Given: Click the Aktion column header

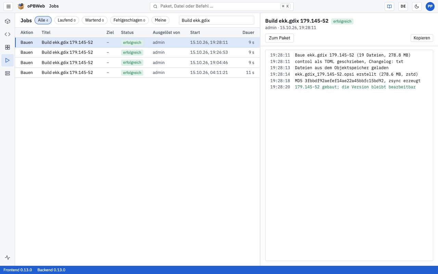Looking at the screenshot, I should [27, 33].
